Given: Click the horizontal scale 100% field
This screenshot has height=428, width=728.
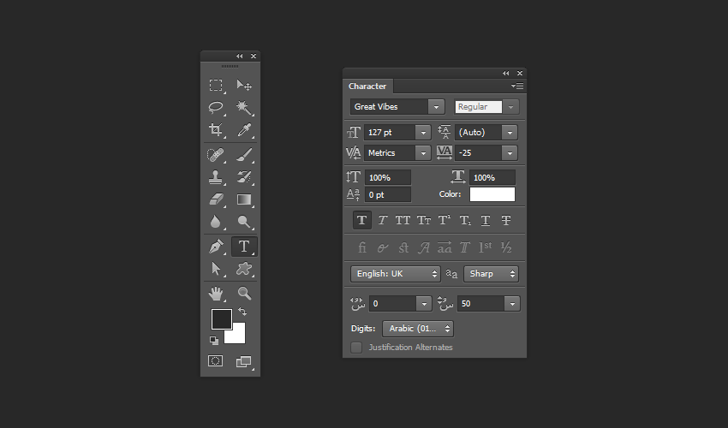Looking at the screenshot, I should coord(492,177).
